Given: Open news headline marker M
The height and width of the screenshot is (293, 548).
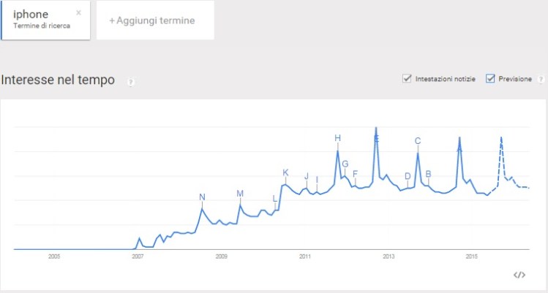Looking at the screenshot, I should [x=239, y=193].
